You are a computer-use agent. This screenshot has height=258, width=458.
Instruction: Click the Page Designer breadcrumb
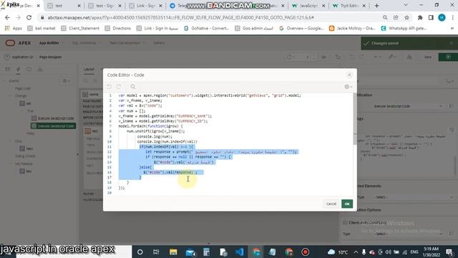coord(50,57)
